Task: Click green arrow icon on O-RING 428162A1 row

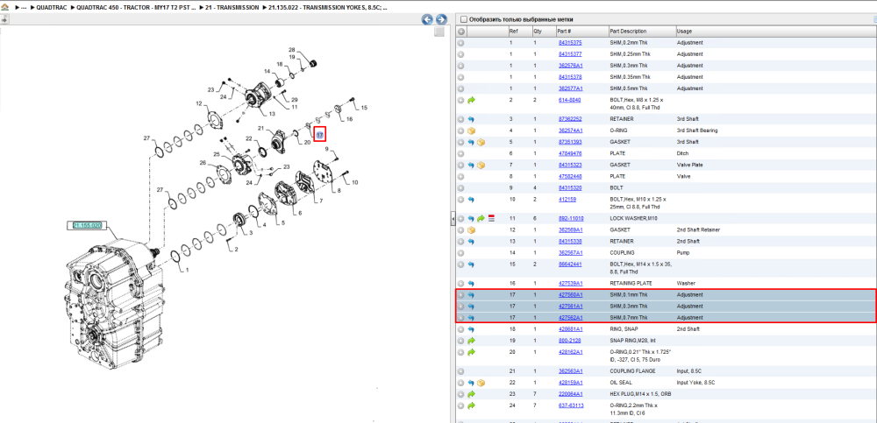Action: (x=471, y=352)
